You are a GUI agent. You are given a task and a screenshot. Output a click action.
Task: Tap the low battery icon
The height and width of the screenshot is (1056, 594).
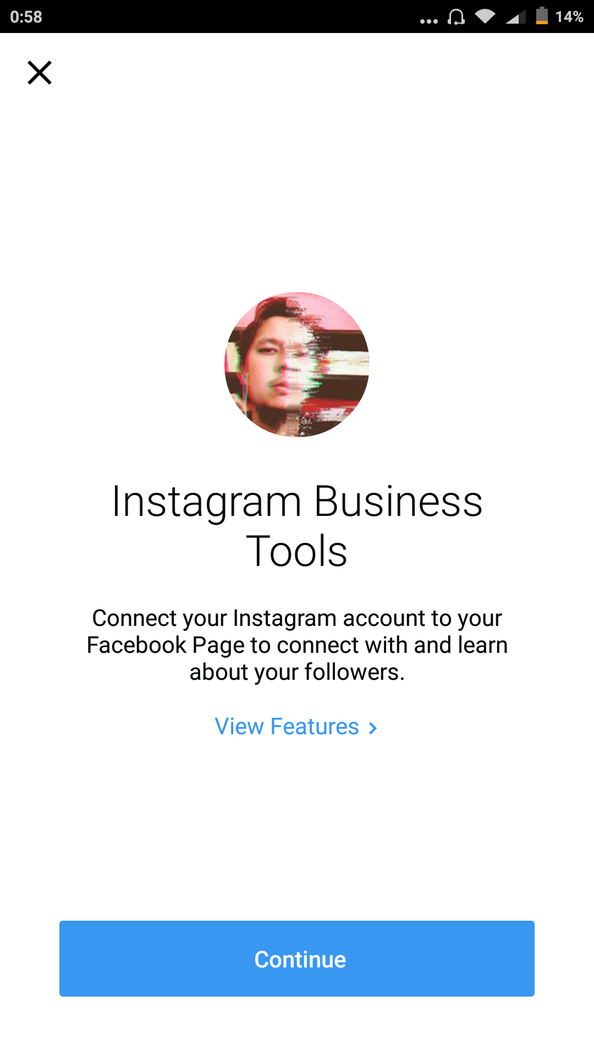(542, 16)
